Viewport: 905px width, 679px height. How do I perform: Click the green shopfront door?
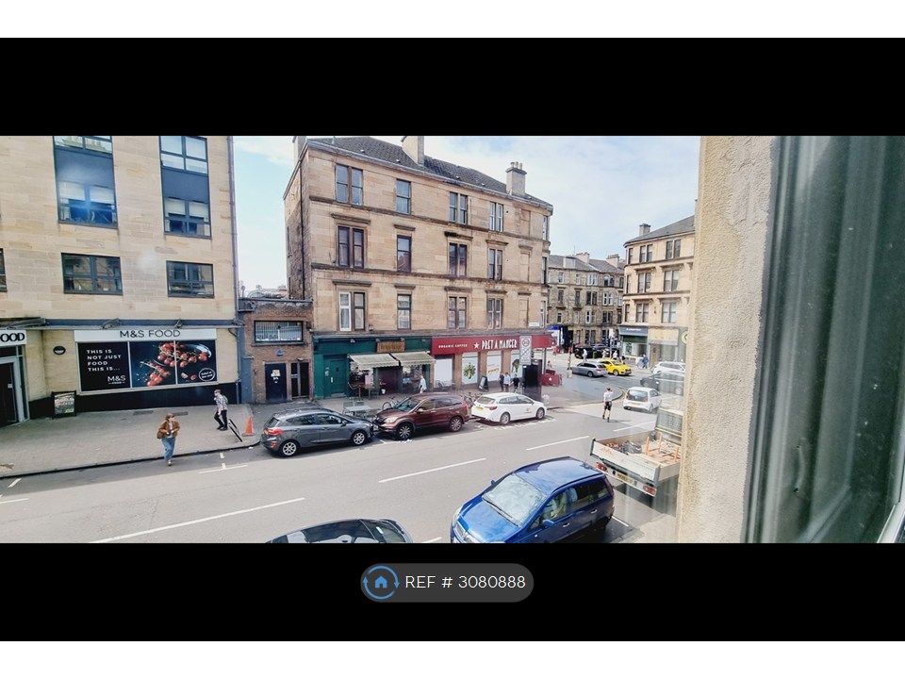click(x=335, y=374)
